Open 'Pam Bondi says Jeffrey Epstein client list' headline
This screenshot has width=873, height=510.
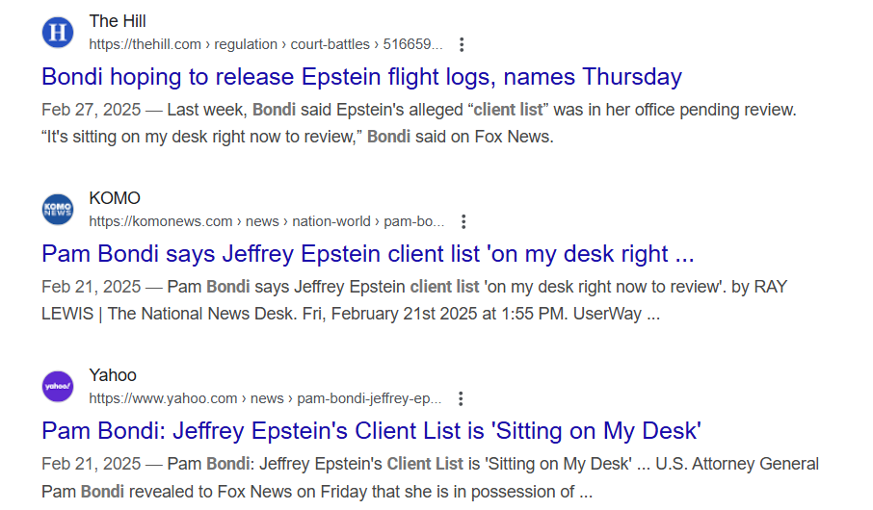coord(367,254)
